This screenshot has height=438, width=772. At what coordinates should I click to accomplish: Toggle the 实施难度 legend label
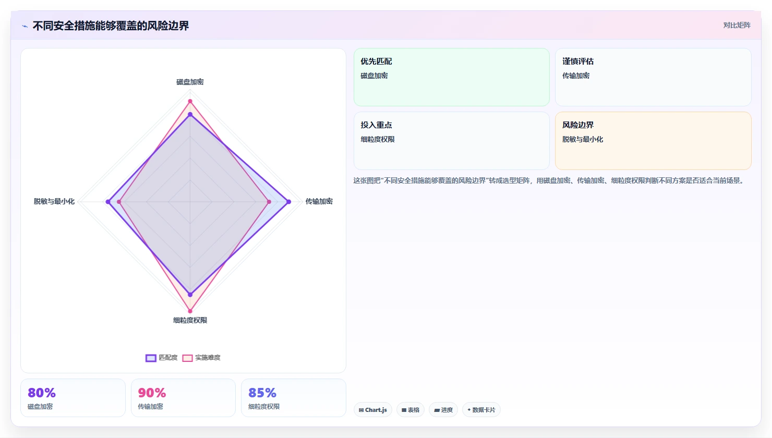point(208,358)
